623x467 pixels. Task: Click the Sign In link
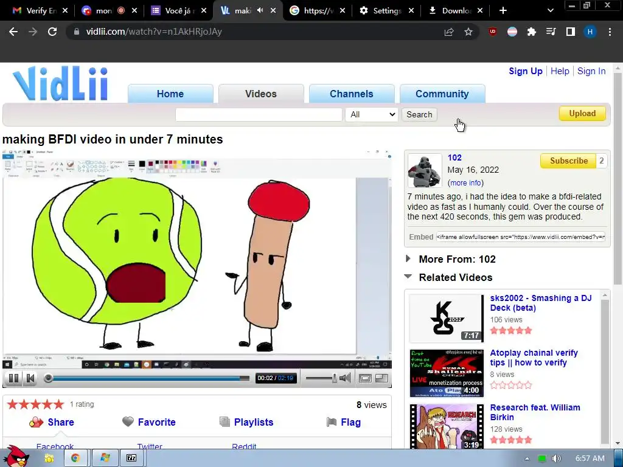591,71
